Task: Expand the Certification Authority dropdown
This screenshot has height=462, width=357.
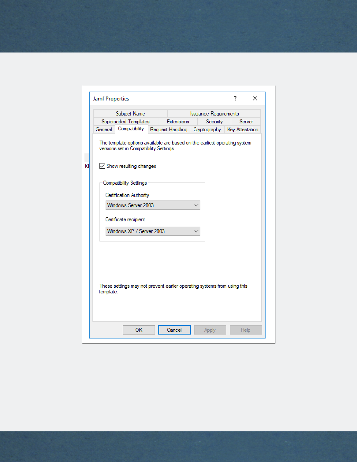Action: 153,205
